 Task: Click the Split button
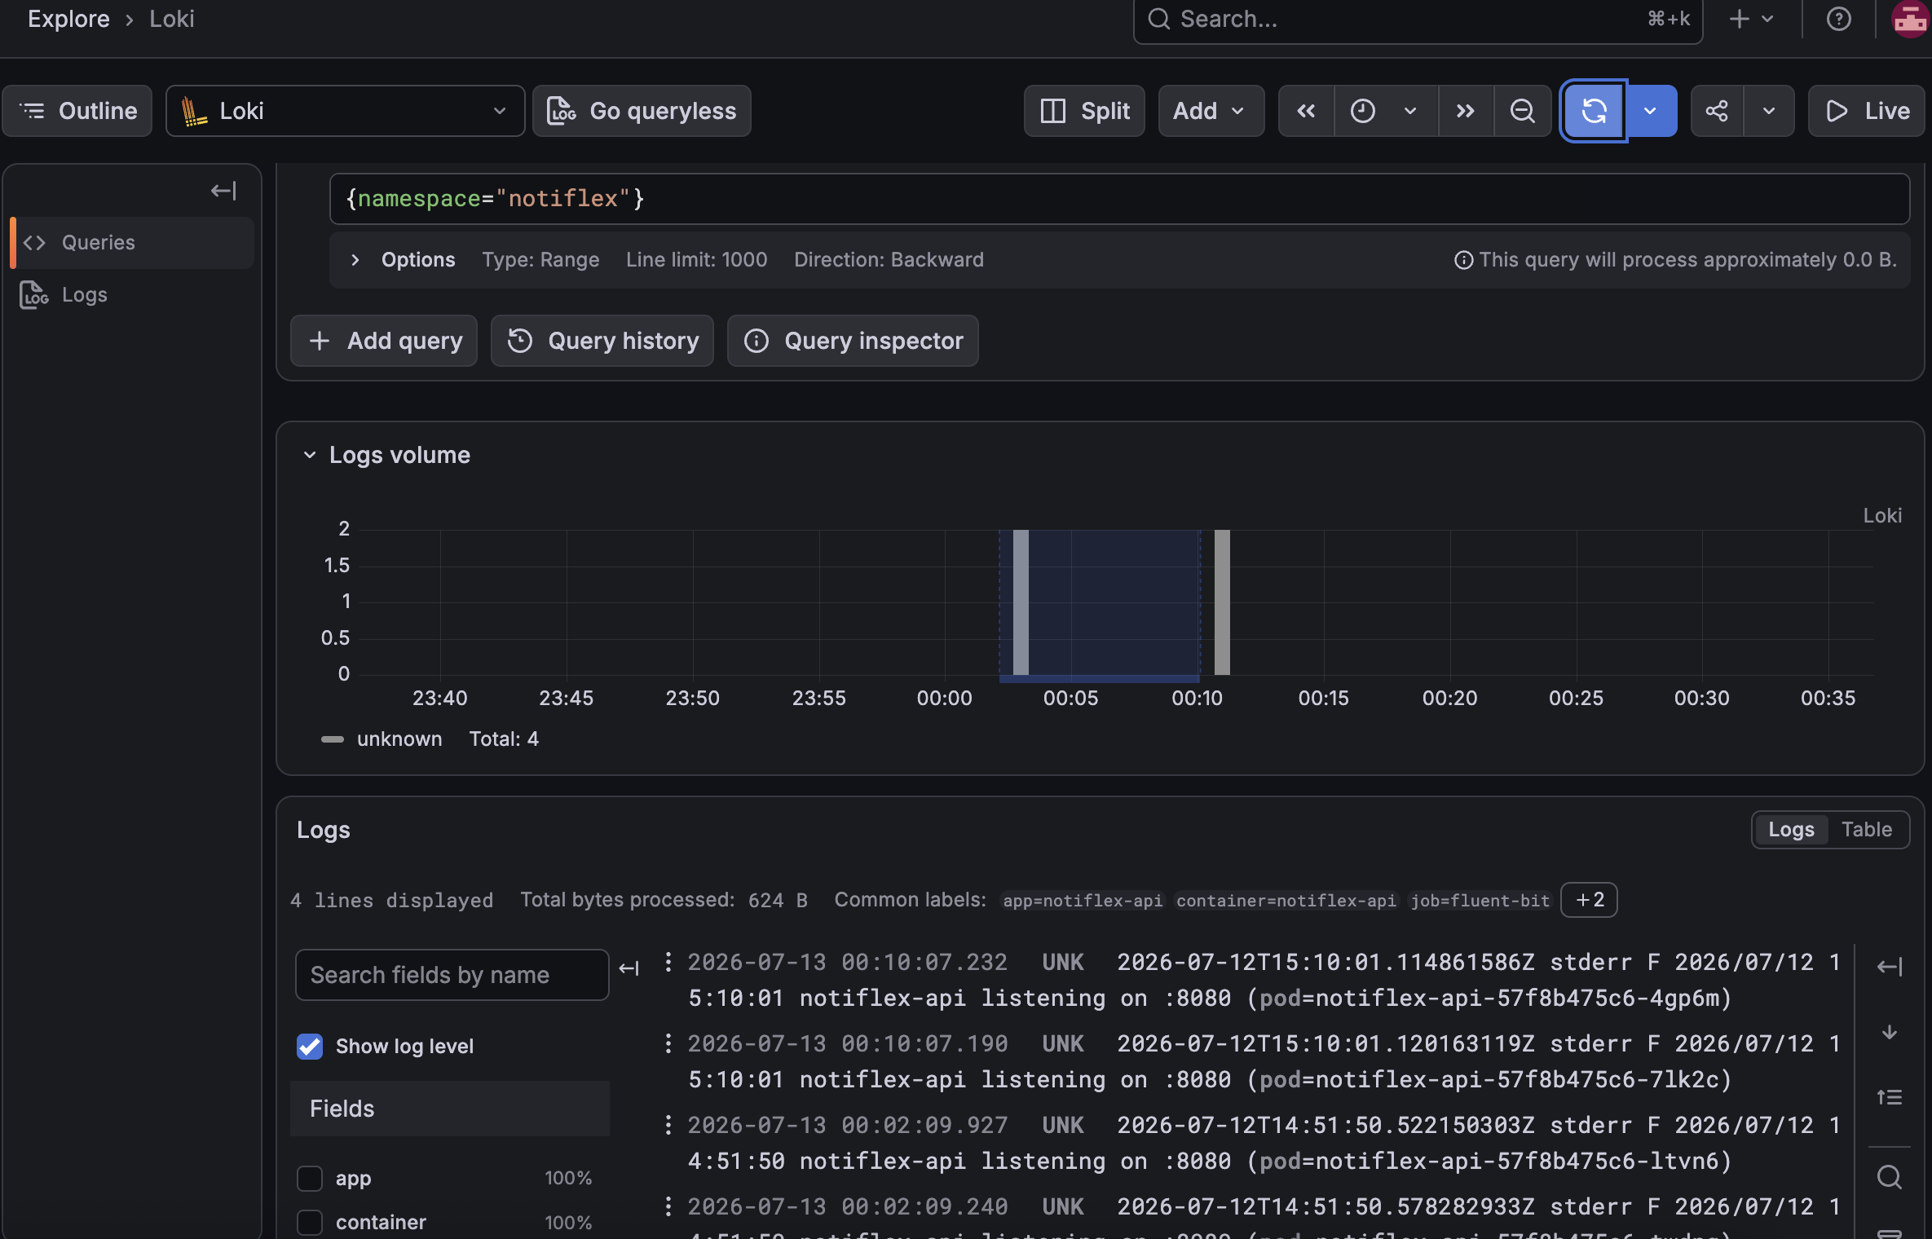[x=1084, y=111]
